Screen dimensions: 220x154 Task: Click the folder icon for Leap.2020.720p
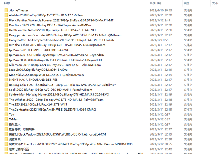6,70
